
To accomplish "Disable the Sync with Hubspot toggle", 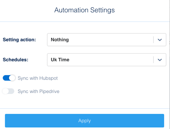I will (x=9, y=78).
